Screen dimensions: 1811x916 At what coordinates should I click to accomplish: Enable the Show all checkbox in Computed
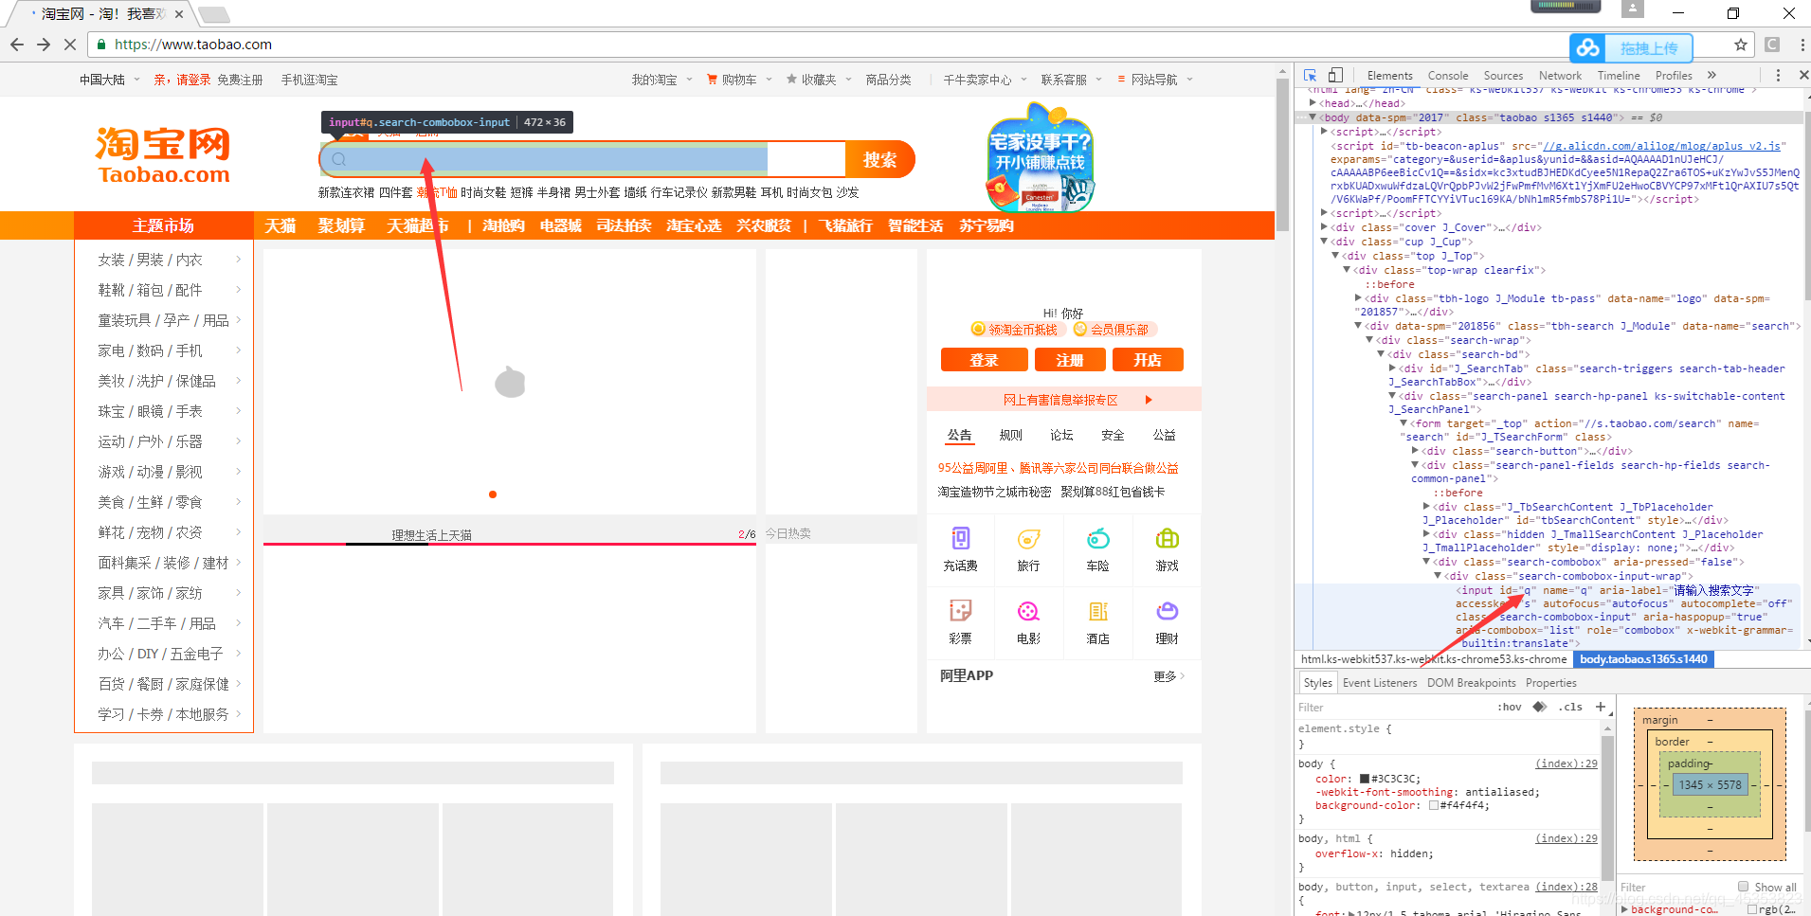click(1743, 887)
